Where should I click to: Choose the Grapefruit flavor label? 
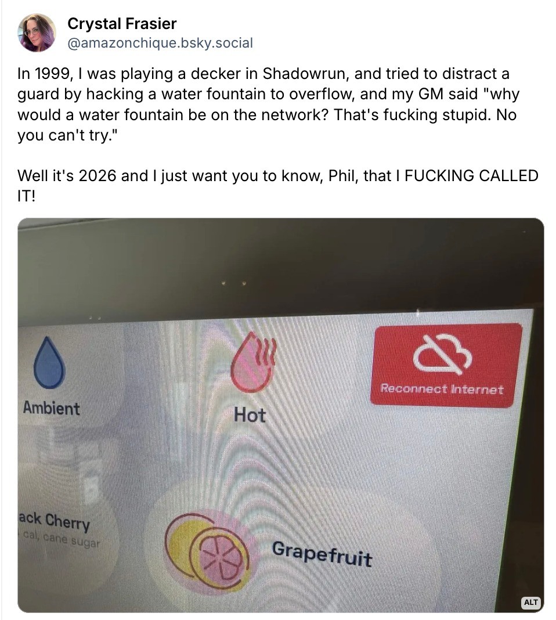pos(322,554)
